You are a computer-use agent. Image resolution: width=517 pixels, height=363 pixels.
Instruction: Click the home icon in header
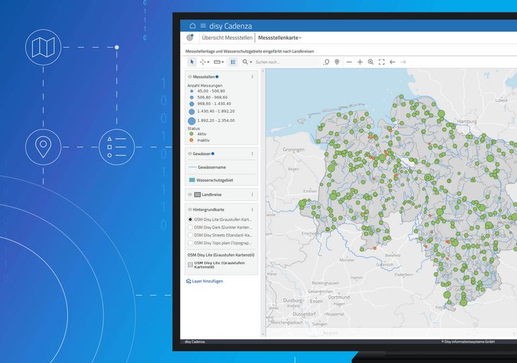pyautogui.click(x=193, y=25)
